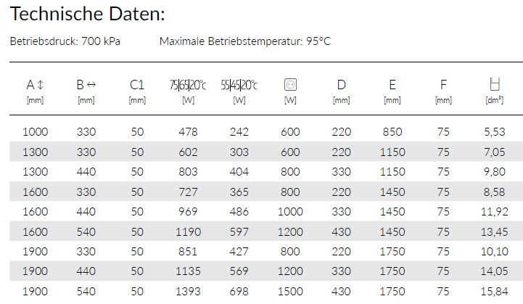Click the water volume container icon

click(495, 85)
